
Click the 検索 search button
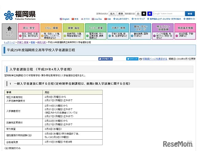coord(190,14)
